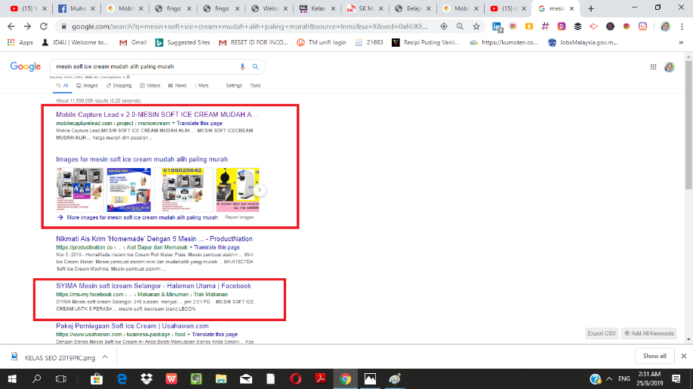This screenshot has width=693, height=389.
Task: Open search Tools menu
Action: click(x=255, y=86)
